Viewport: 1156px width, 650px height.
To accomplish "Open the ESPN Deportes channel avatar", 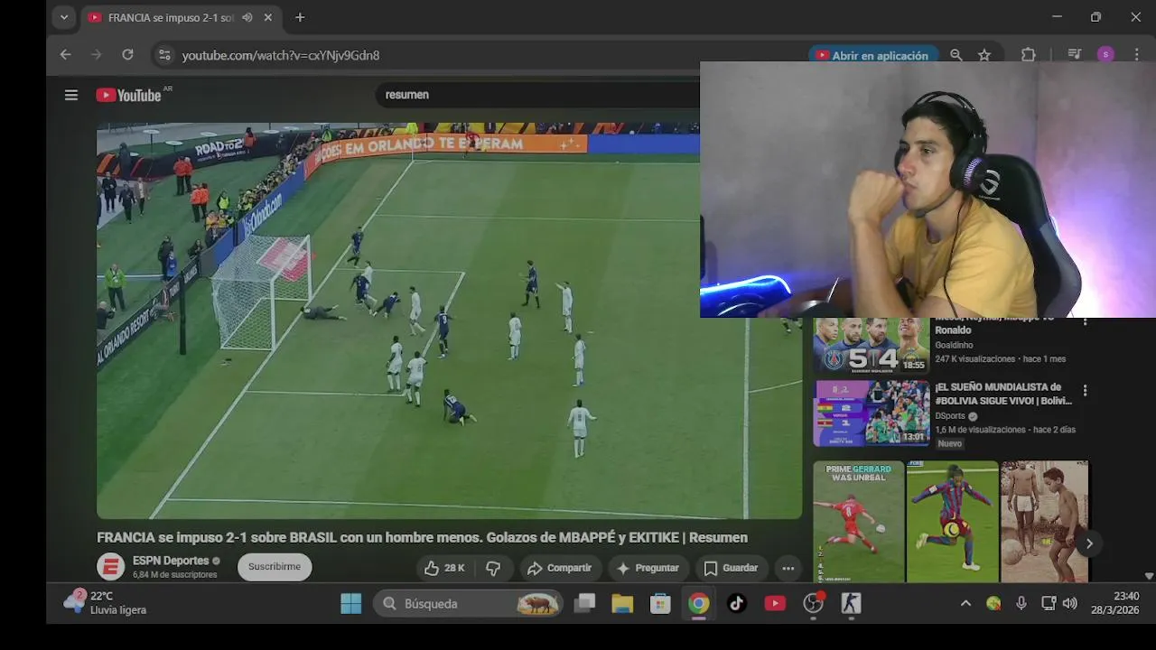I will (x=110, y=567).
